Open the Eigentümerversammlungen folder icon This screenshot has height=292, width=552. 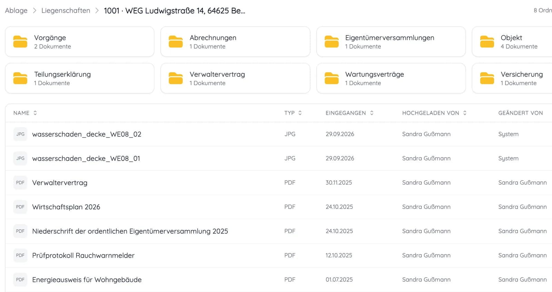tap(332, 42)
